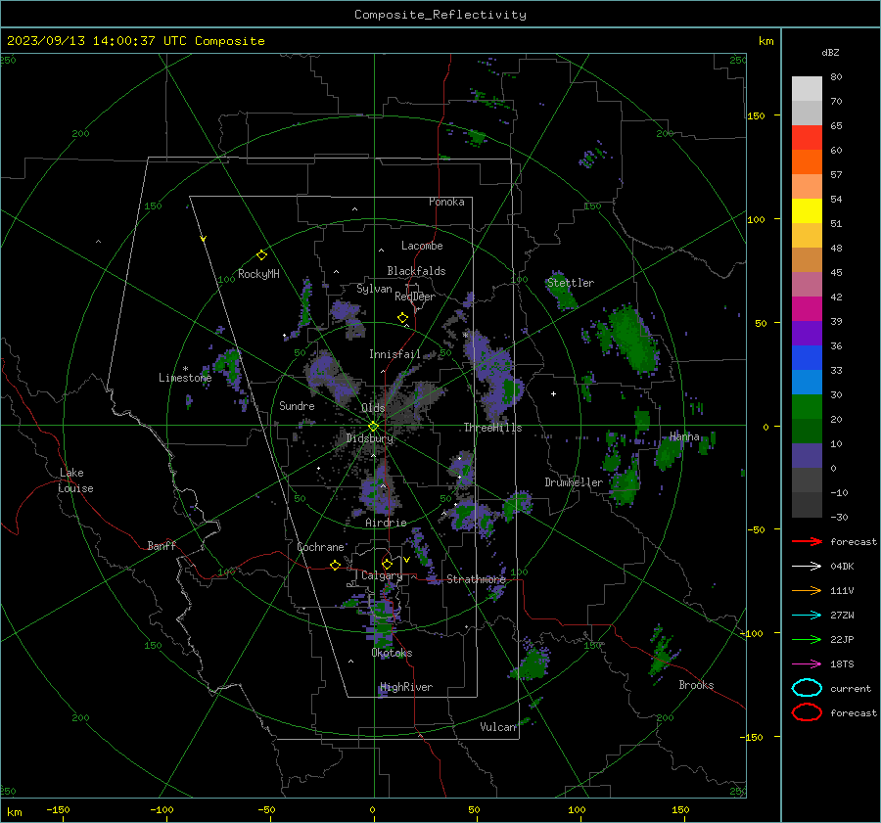Click the Cochrane label
The height and width of the screenshot is (823, 881).
pyautogui.click(x=320, y=547)
